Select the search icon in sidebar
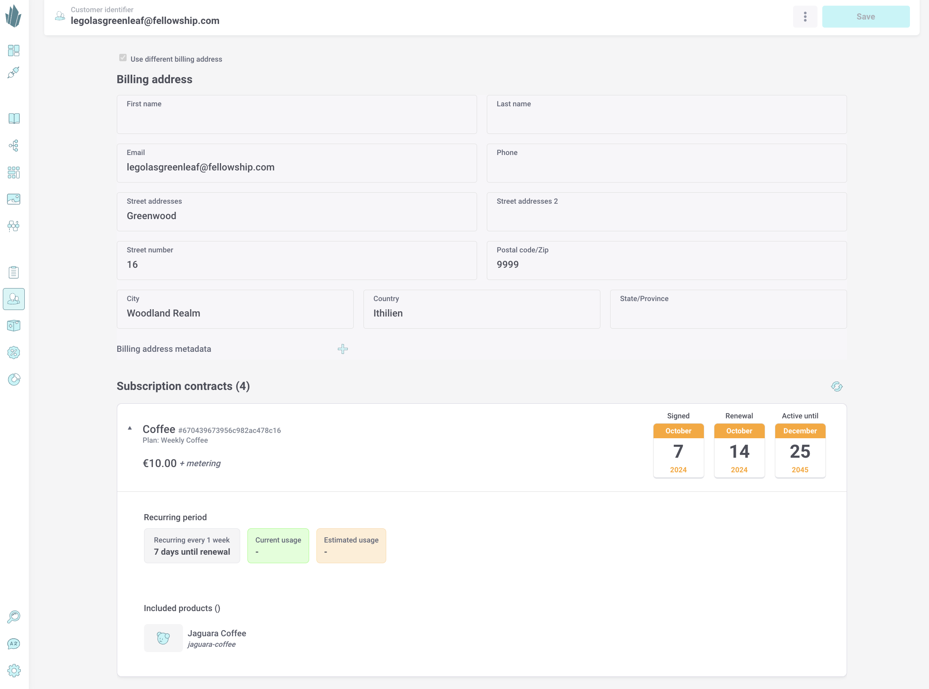The image size is (929, 689). (x=15, y=617)
